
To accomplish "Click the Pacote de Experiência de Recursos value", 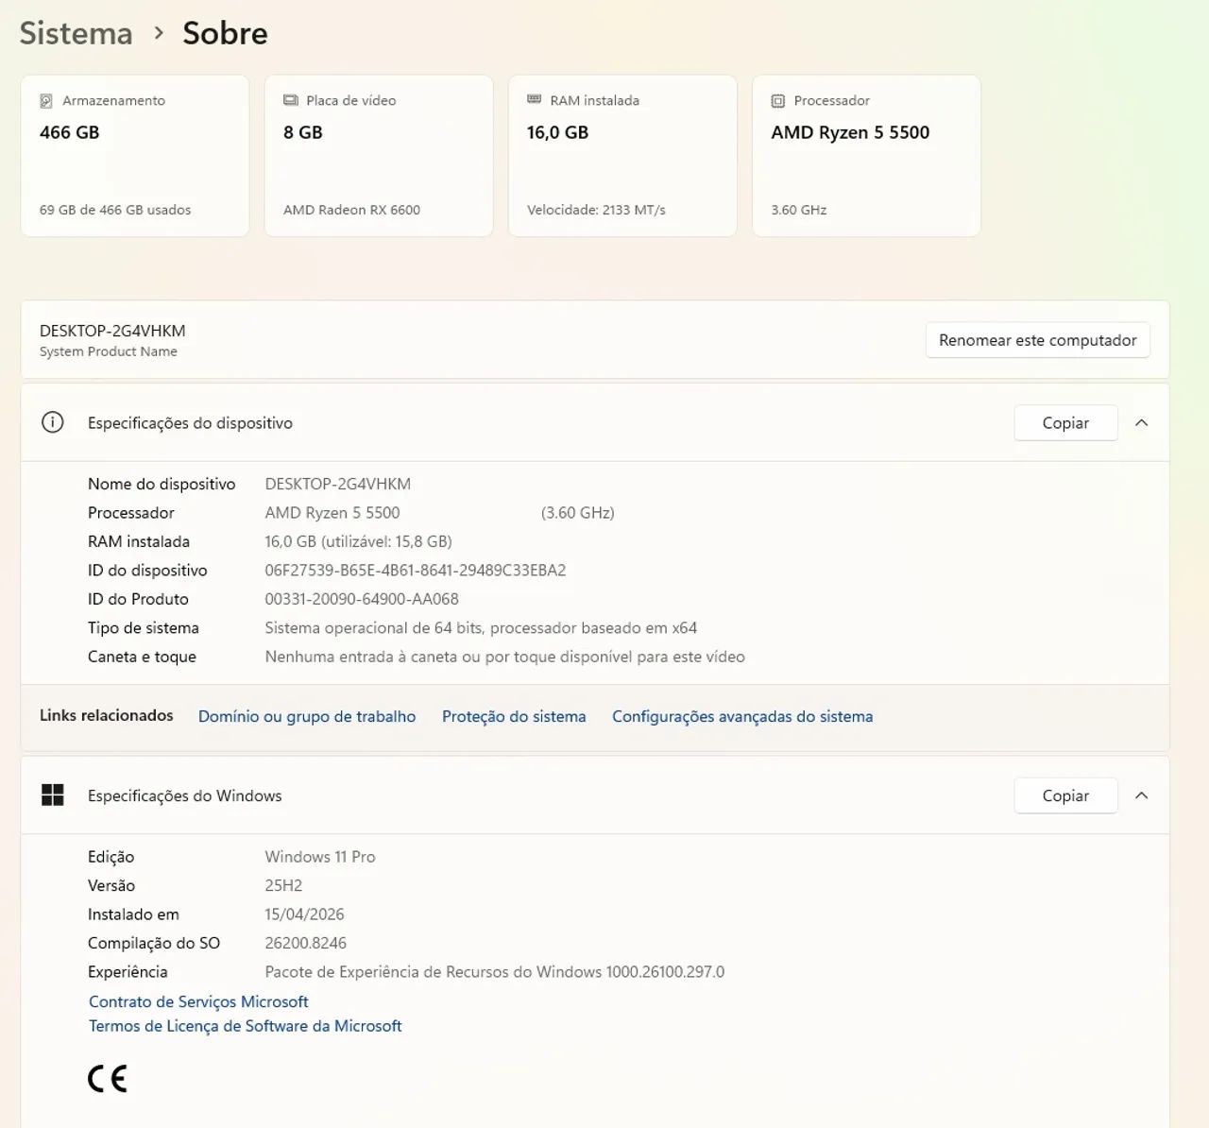I will tap(495, 971).
